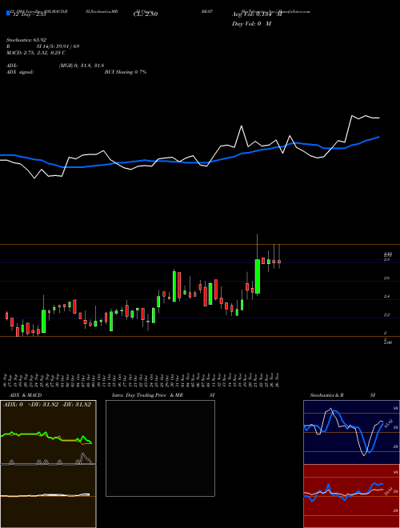Click the "Avg Vol: 0.134 M" label
Viewport: 400px width, 528px height.
click(x=257, y=14)
